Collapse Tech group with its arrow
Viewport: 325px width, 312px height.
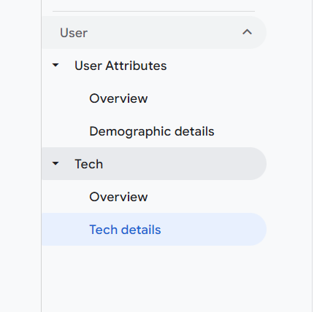[56, 163]
